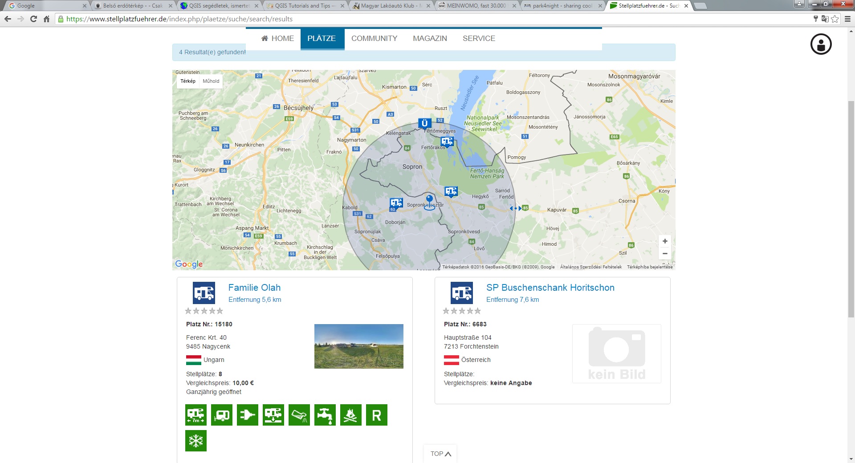Viewport: 855px width, 463px height.
Task: Open the Familie Olah panorama photo
Action: (359, 346)
